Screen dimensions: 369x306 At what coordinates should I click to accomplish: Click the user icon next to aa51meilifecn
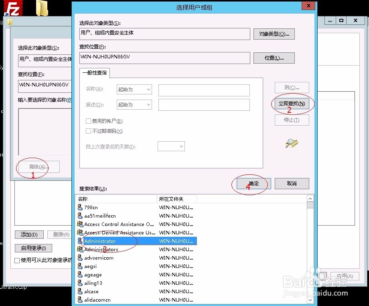pyautogui.click(x=80, y=216)
